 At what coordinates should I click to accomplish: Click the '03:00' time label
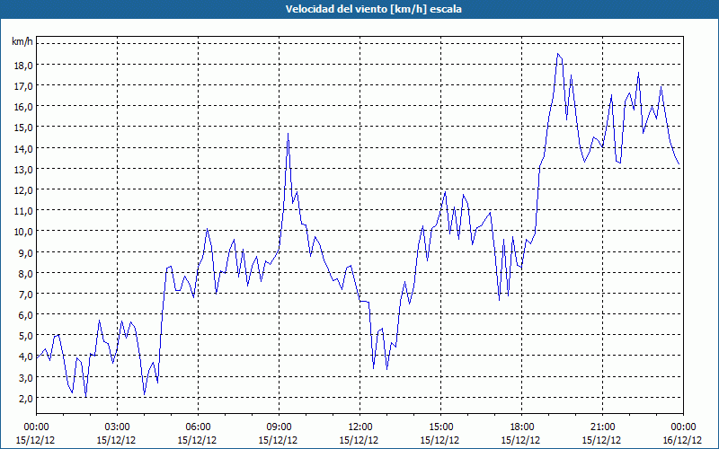(x=117, y=427)
